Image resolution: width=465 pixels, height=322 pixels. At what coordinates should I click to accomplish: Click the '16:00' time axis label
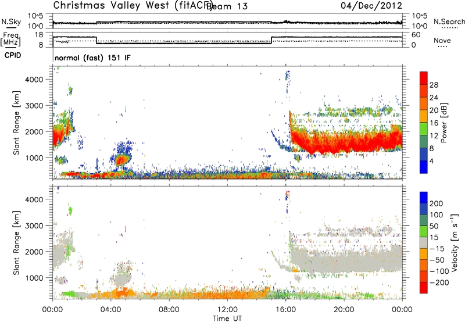click(285, 310)
